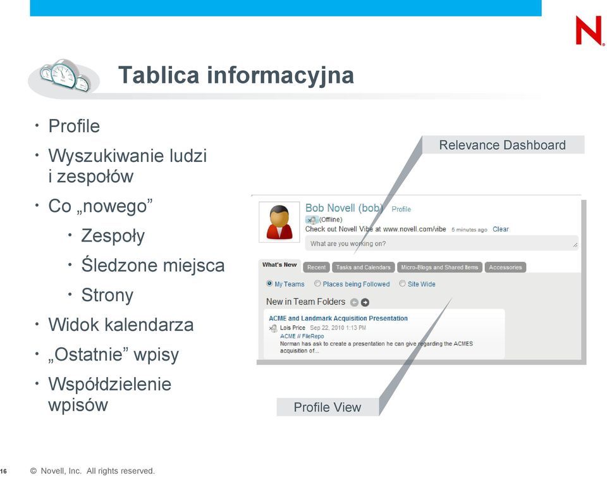607x477 pixels.
Task: Click the Tablica informacyjna slide title
Action: tap(236, 75)
